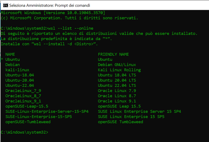The image size is (209, 142).
Task: Select the 'Ubuntu' distribution name
Action: click(x=13, y=60)
